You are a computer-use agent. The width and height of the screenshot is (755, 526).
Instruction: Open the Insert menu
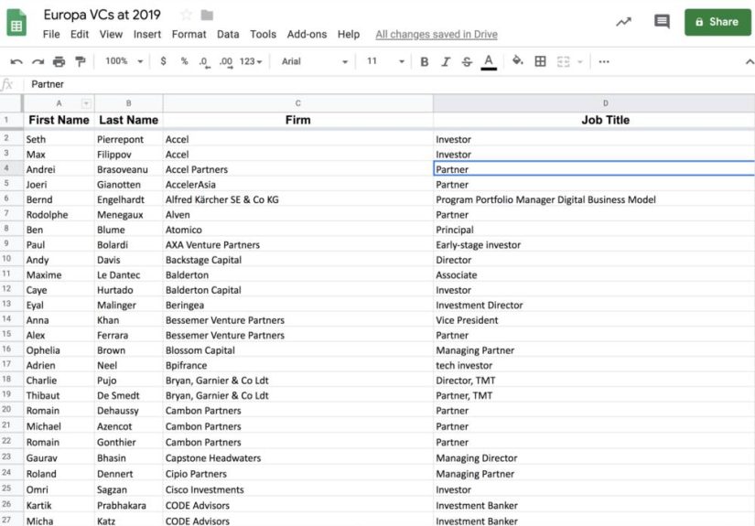146,34
